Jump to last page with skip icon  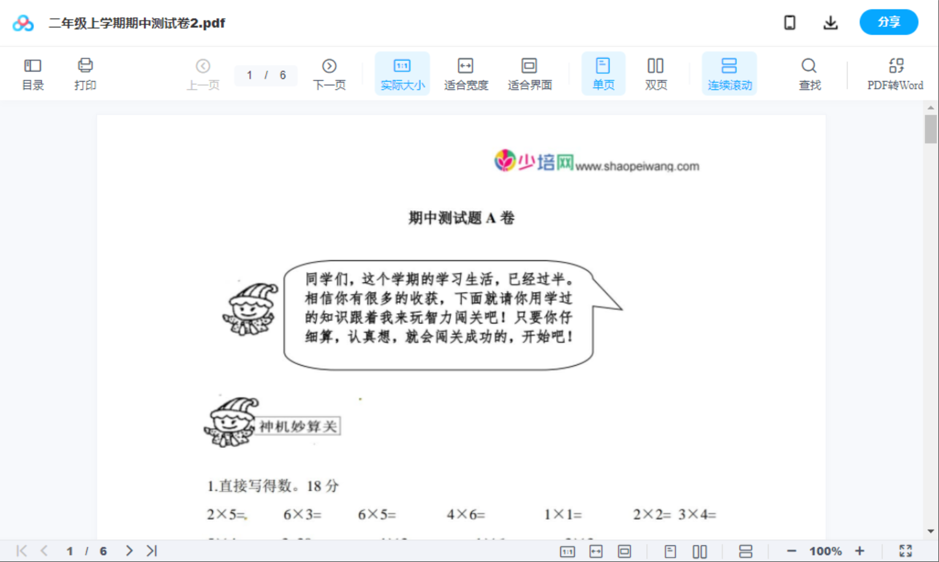151,550
